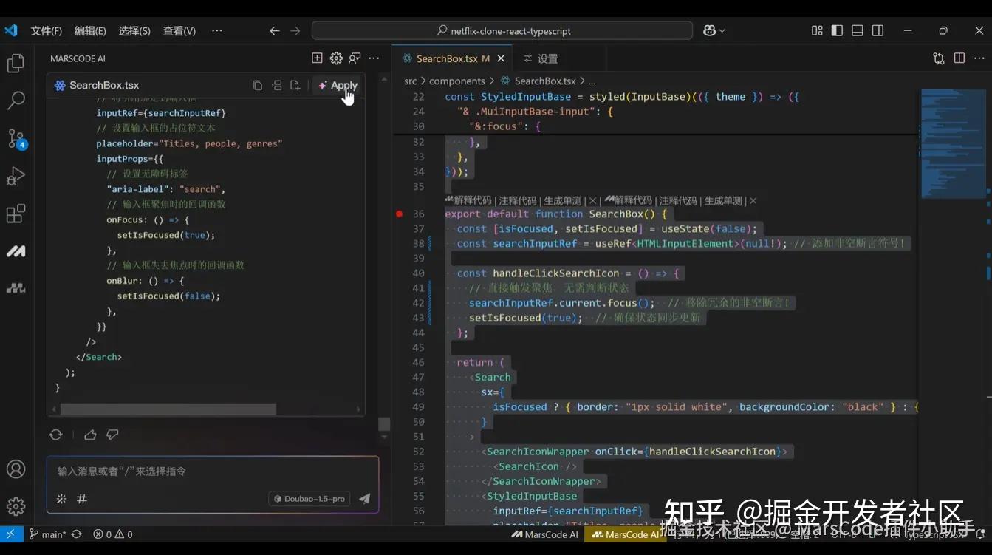Send the chat message
The height and width of the screenshot is (555, 992).
(x=364, y=499)
